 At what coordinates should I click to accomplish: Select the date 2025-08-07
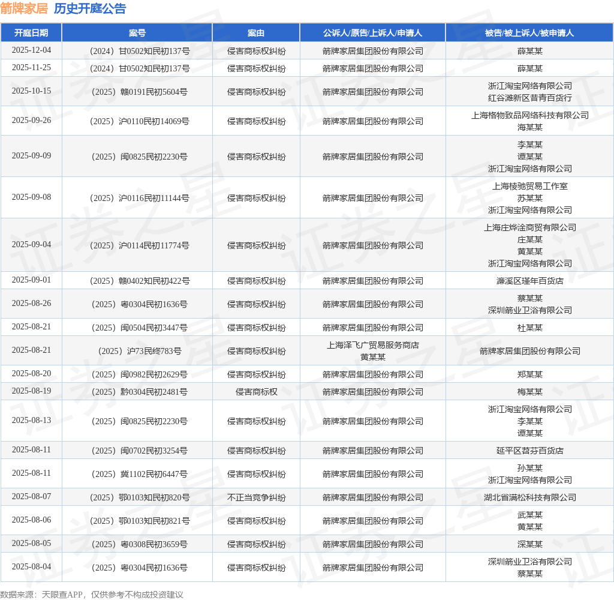[x=31, y=497]
